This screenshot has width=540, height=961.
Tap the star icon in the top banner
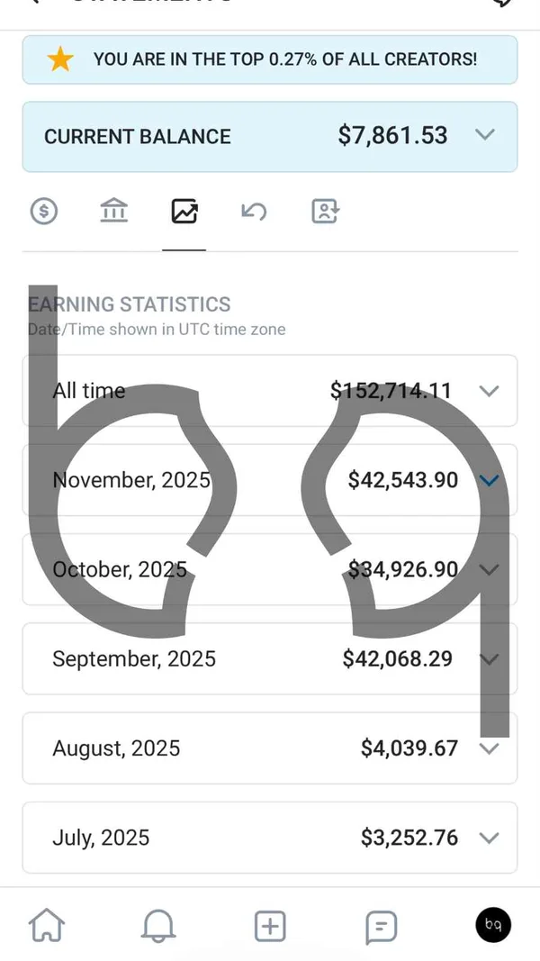60,59
